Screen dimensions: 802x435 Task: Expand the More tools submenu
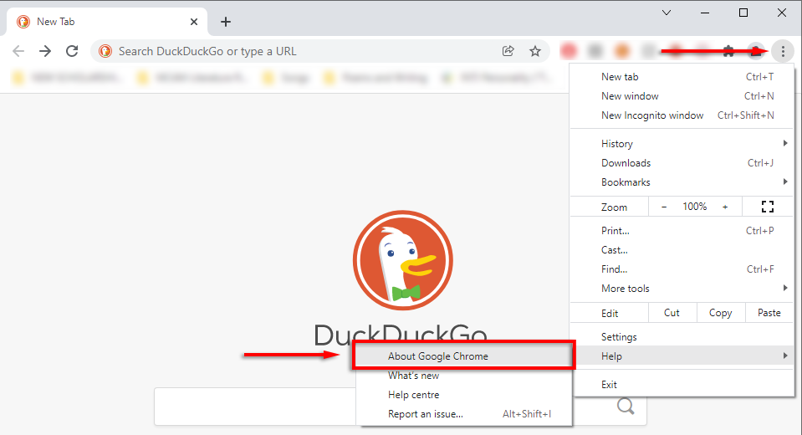tap(682, 289)
